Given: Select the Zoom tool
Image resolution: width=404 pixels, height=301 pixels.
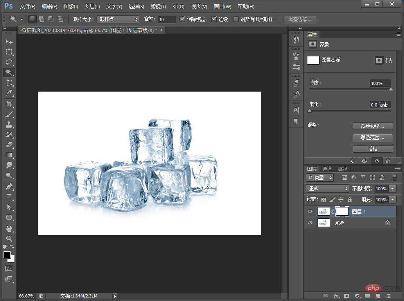Looking at the screenshot, I should (x=9, y=238).
